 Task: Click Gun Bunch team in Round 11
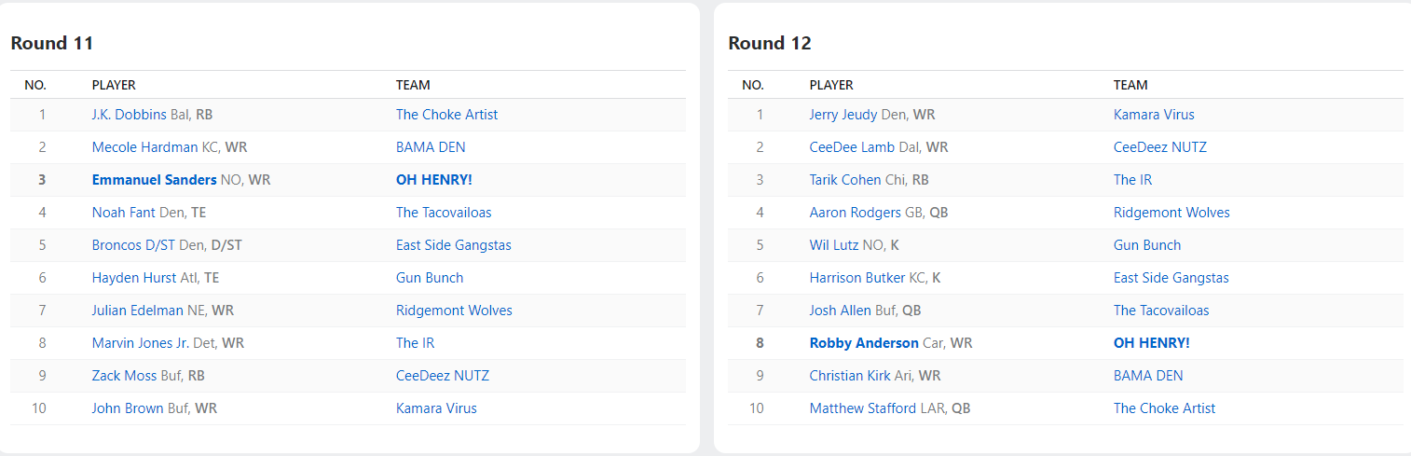pos(430,278)
